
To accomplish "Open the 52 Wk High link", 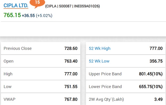I will point(100,48).
